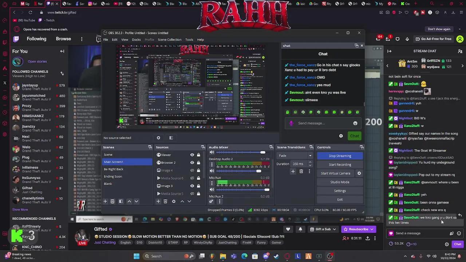Screen dimensions: 466x262
Task: Open OBS Tools menu
Action: (x=189, y=40)
